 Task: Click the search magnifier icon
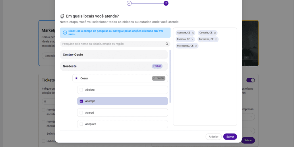click(167, 44)
